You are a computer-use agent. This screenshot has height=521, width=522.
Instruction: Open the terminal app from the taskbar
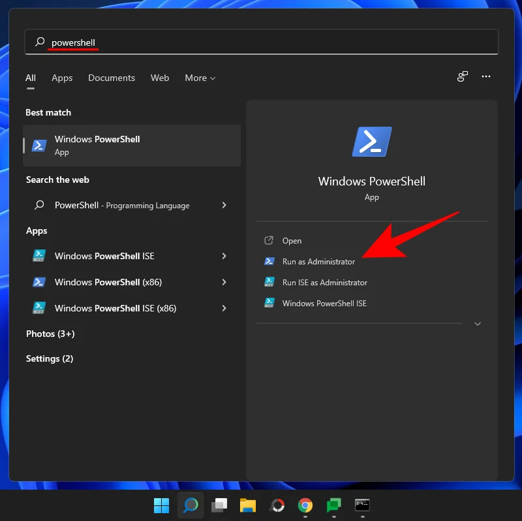[361, 505]
